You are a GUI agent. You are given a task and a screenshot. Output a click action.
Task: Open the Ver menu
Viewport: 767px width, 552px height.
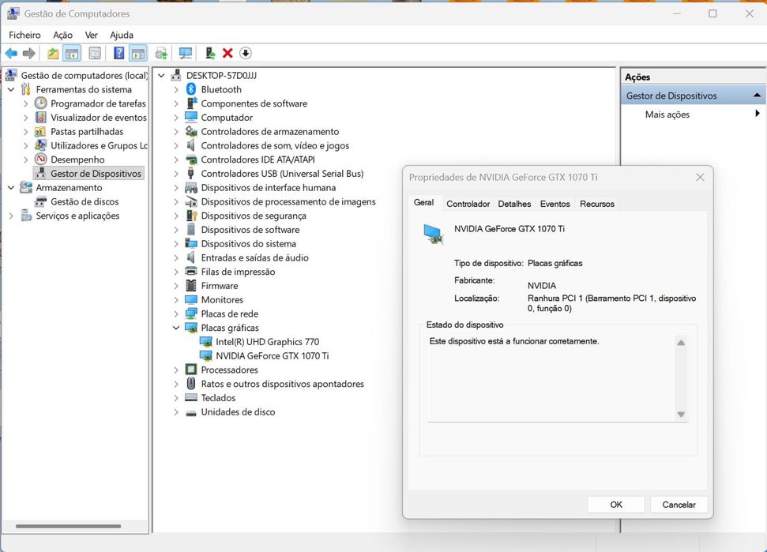pos(91,35)
